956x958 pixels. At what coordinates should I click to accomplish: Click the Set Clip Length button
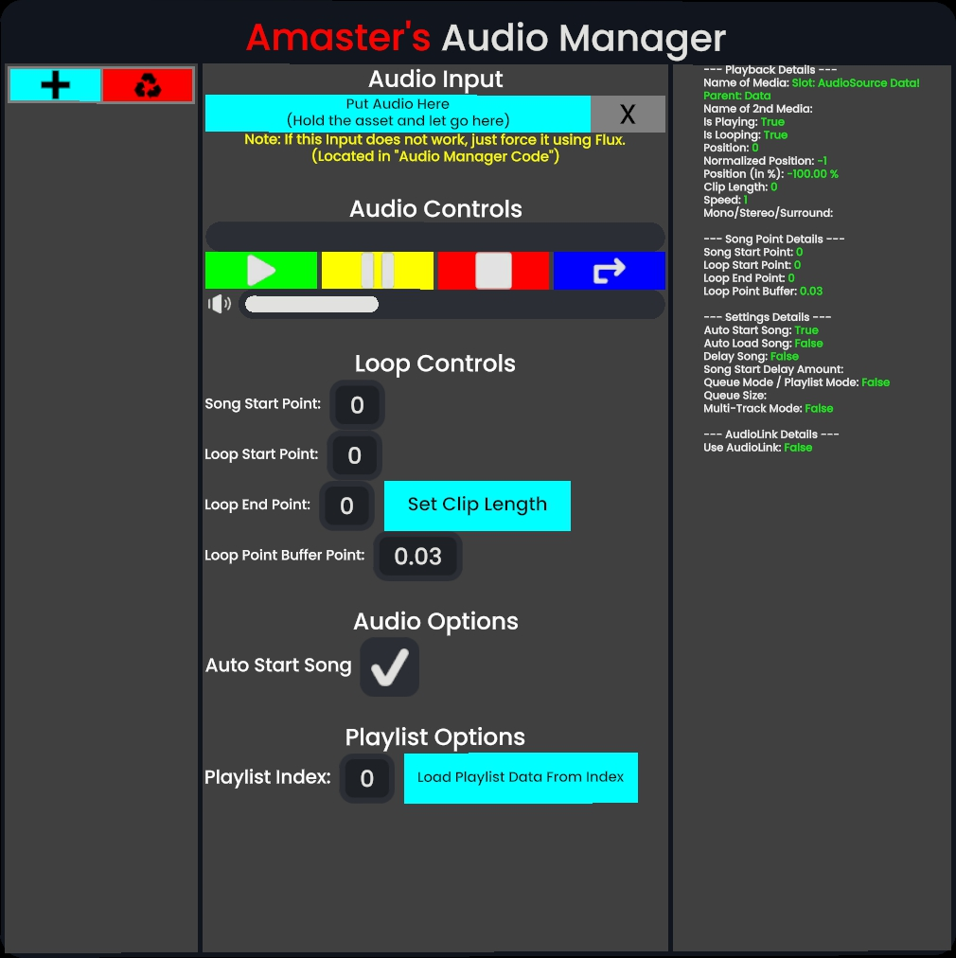coord(477,506)
